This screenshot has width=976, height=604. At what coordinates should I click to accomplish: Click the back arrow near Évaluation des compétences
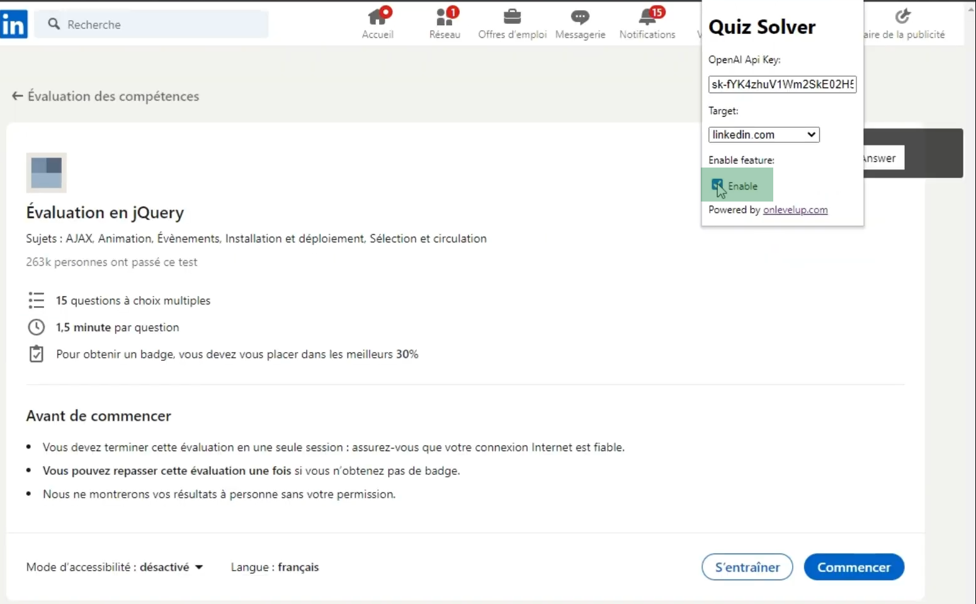[16, 96]
